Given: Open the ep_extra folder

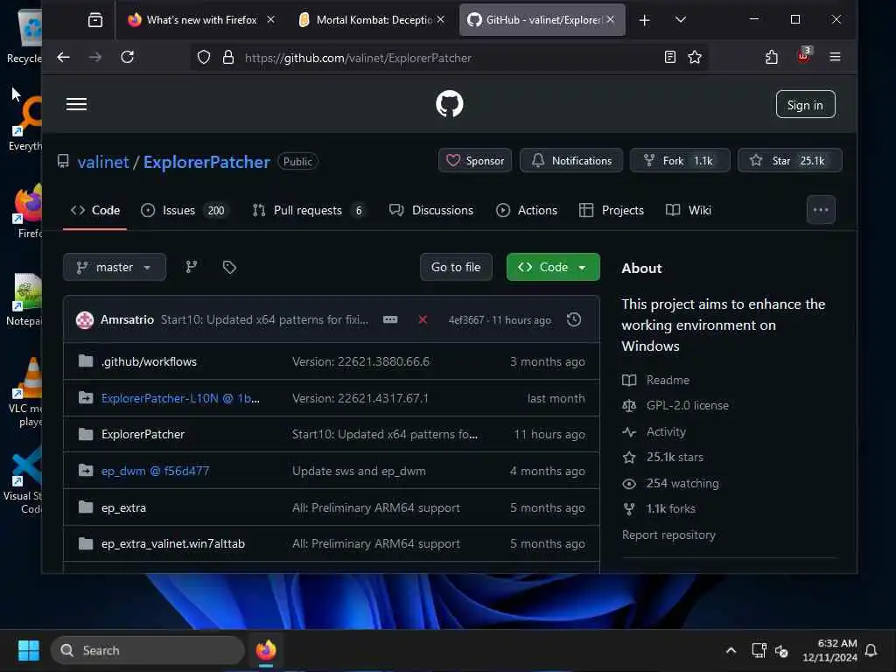Looking at the screenshot, I should pyautogui.click(x=123, y=508).
